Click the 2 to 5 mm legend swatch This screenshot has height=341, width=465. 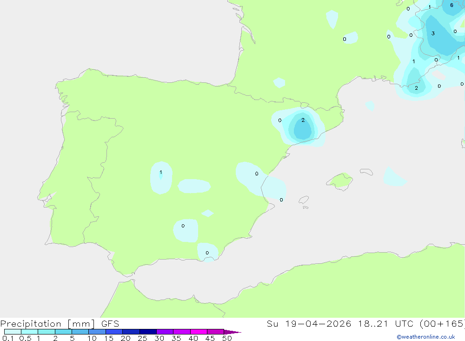(x=63, y=332)
